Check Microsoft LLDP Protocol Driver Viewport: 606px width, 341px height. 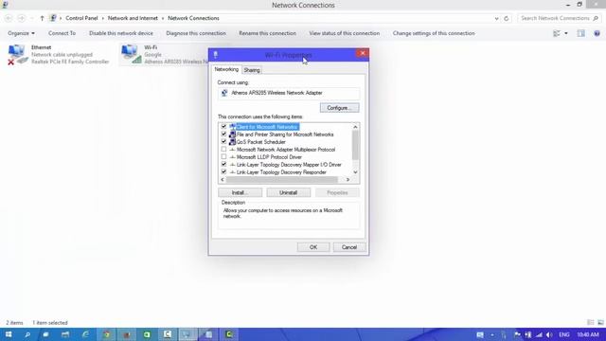(x=223, y=157)
